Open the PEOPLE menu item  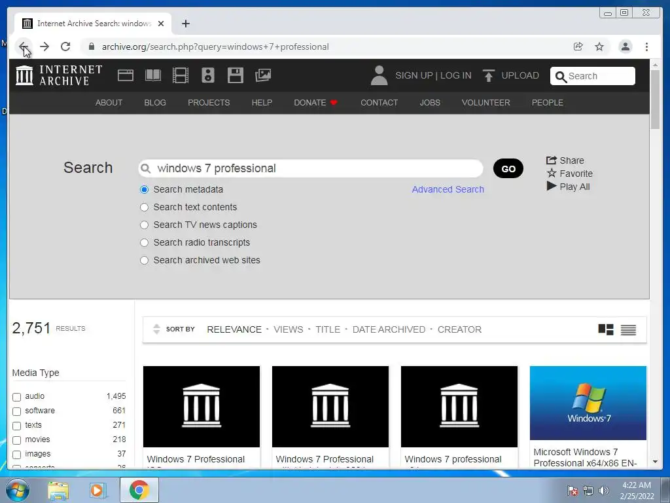coord(548,103)
